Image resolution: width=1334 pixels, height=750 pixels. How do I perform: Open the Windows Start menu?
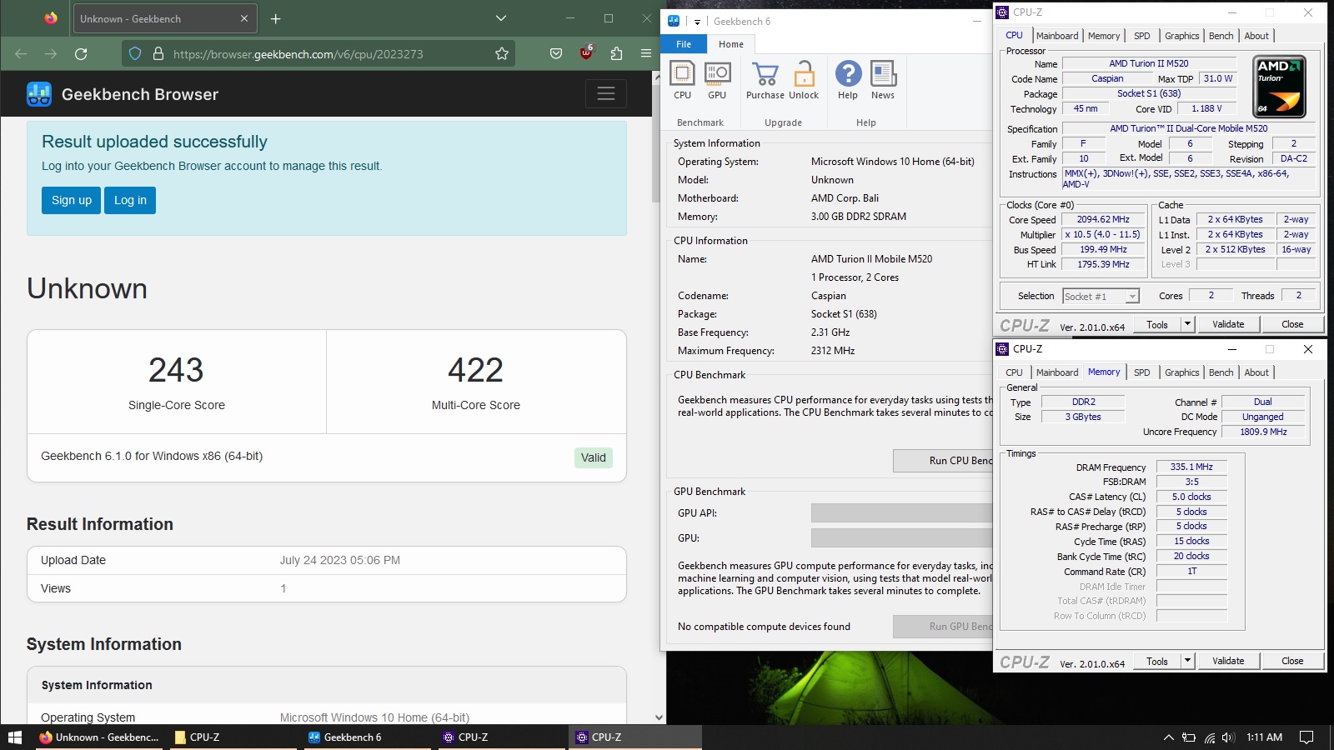(x=14, y=737)
